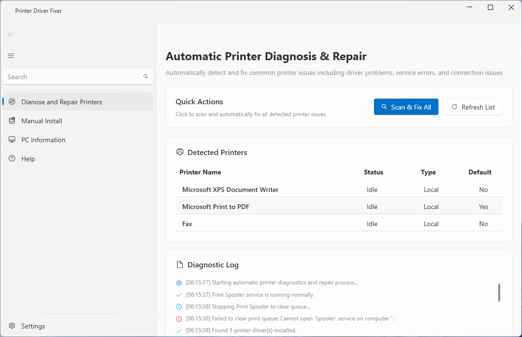Screen dimensions: 522x337
Task: Click the Manual Install icon in sidebar
Action: pyautogui.click(x=12, y=121)
